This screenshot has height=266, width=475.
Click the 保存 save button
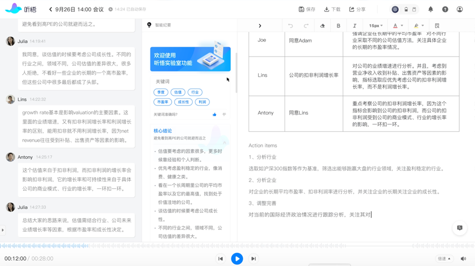(x=307, y=9)
